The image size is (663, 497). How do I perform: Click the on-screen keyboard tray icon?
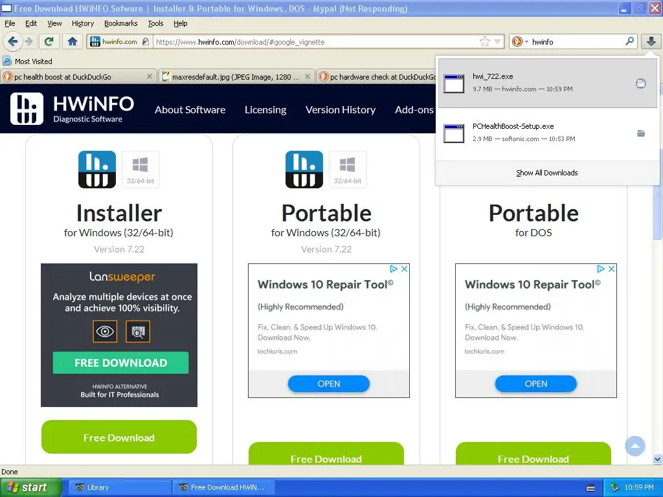590,488
